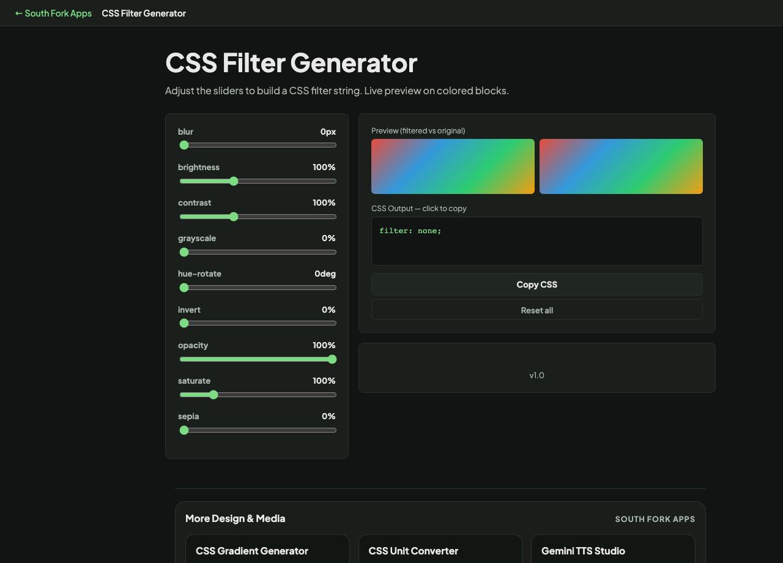Viewport: 783px width, 563px height.
Task: Click the invert slider handle
Action: [184, 323]
